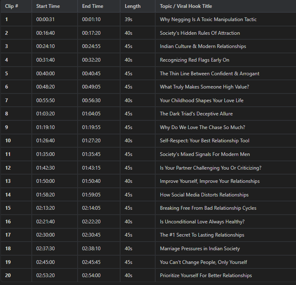Viewport: 296px width, 285px height.
Task: Select title 'Is Your Partner Challenging You Or Criticizing?'
Action: [x=211, y=168]
